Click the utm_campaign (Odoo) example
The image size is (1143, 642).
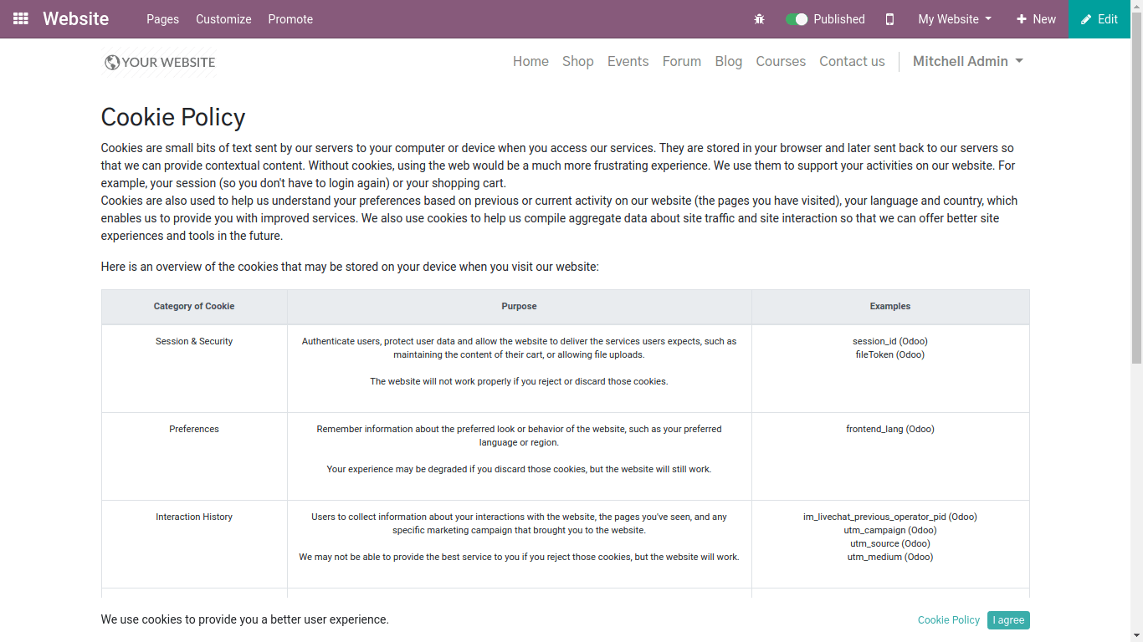(x=890, y=531)
